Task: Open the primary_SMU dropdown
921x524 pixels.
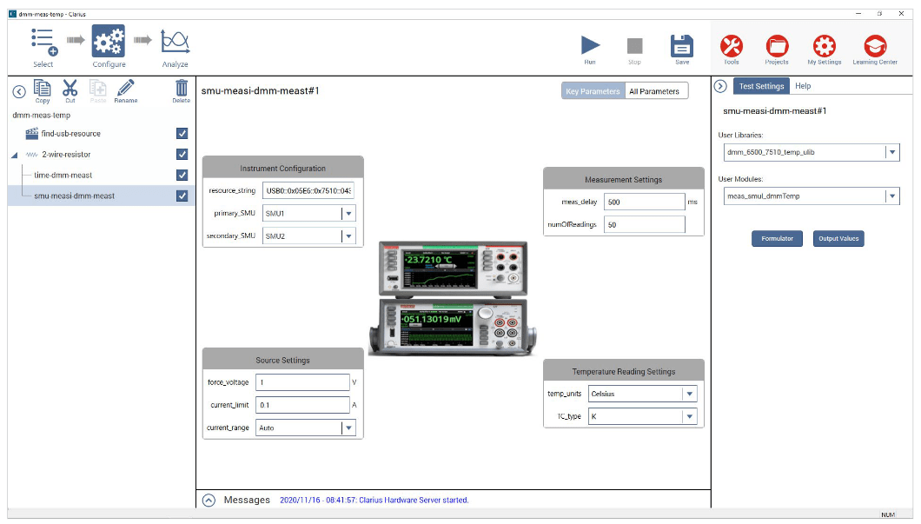Action: click(x=351, y=212)
